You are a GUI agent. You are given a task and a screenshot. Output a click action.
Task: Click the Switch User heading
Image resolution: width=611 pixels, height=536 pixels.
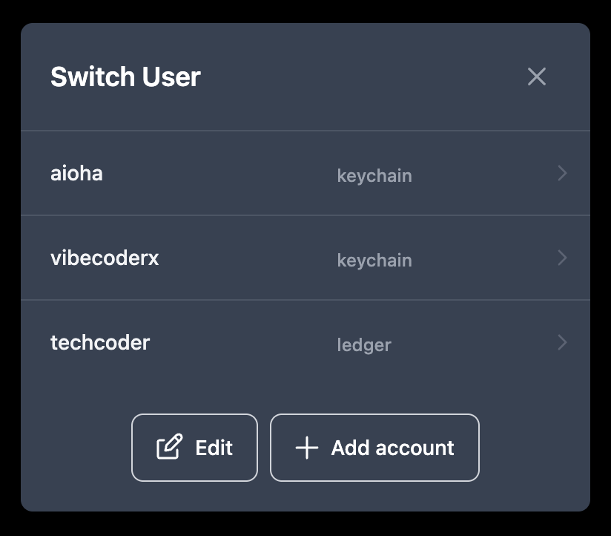pos(125,76)
